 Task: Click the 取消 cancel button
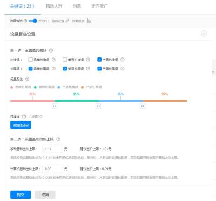pyautogui.click(x=45, y=194)
